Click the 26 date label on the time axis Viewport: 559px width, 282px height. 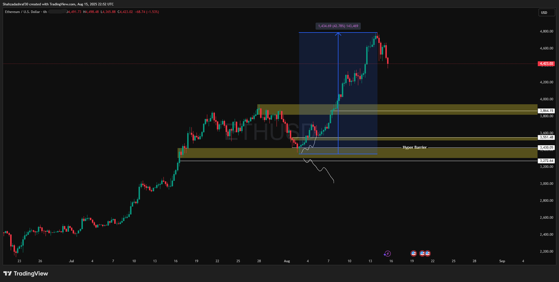coord(40,262)
